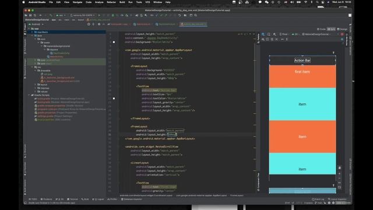Click the view options eye icon

point(263,39)
